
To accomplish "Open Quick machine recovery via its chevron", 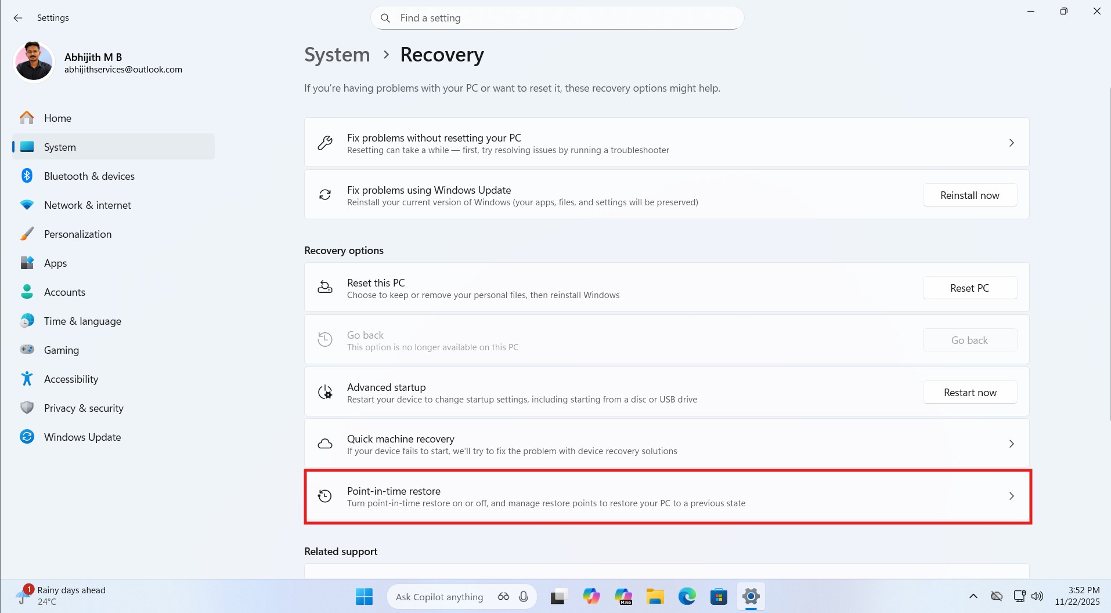I will point(1011,444).
